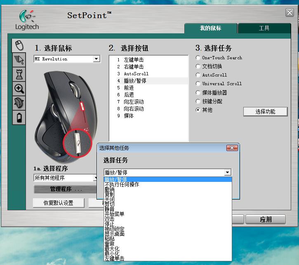This screenshot has width=299, height=265.
Task: Select button 5 前进 in list
Action: pyautogui.click(x=152, y=88)
